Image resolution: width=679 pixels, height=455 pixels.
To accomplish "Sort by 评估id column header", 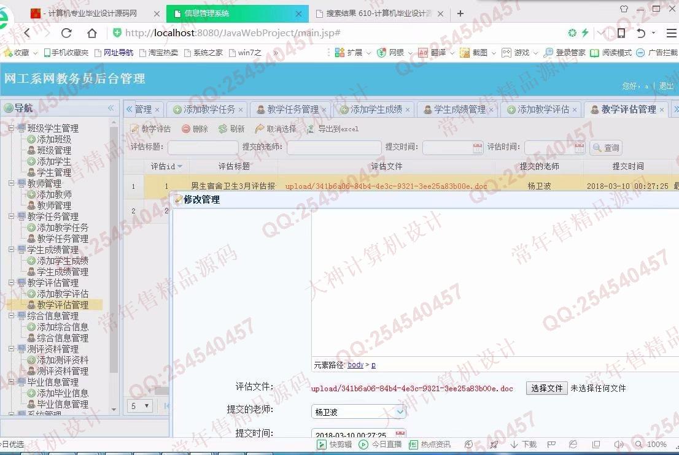I will click(x=166, y=167).
